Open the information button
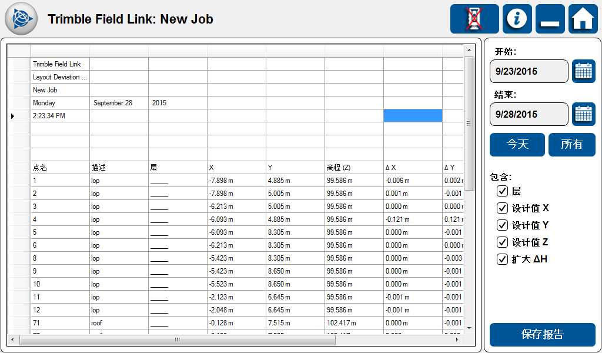The image size is (602, 353). pyautogui.click(x=517, y=19)
